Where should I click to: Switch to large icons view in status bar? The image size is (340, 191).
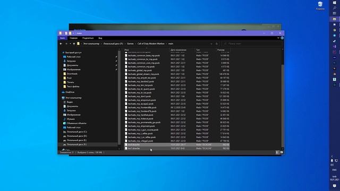pyautogui.click(x=282, y=152)
